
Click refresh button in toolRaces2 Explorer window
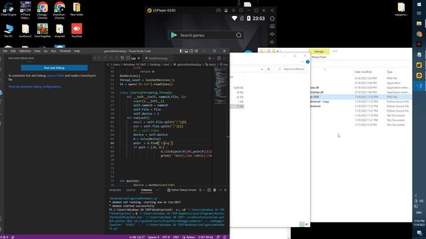pyautogui.click(x=269, y=69)
